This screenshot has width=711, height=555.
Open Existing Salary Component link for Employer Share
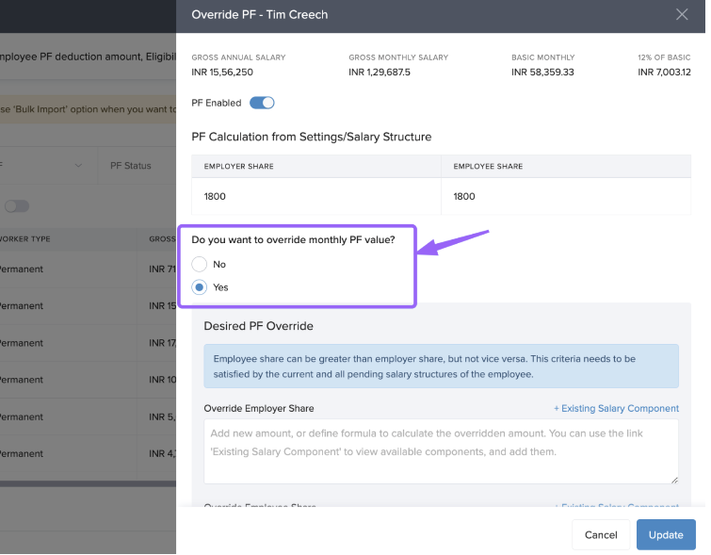[616, 409]
